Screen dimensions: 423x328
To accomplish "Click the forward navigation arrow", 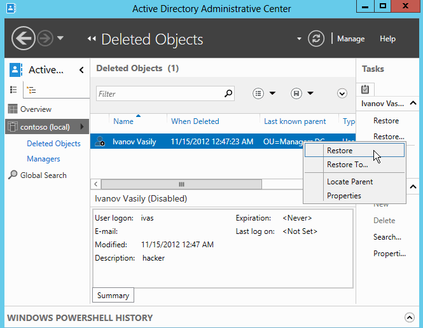I will [45, 38].
